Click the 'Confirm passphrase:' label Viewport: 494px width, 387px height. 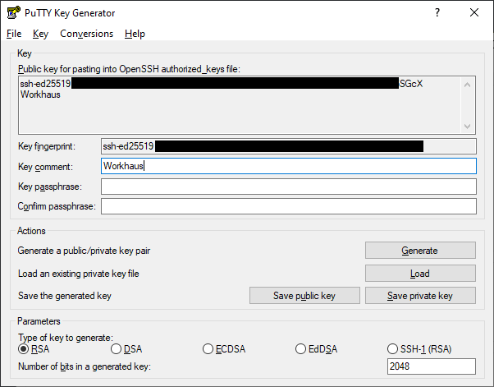pos(57,206)
